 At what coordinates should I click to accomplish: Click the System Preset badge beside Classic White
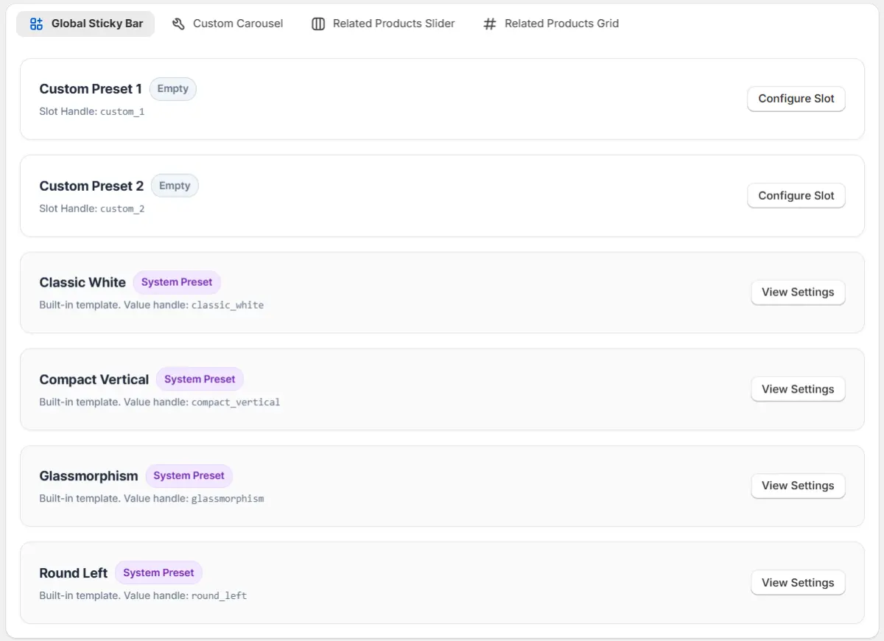[x=177, y=282]
